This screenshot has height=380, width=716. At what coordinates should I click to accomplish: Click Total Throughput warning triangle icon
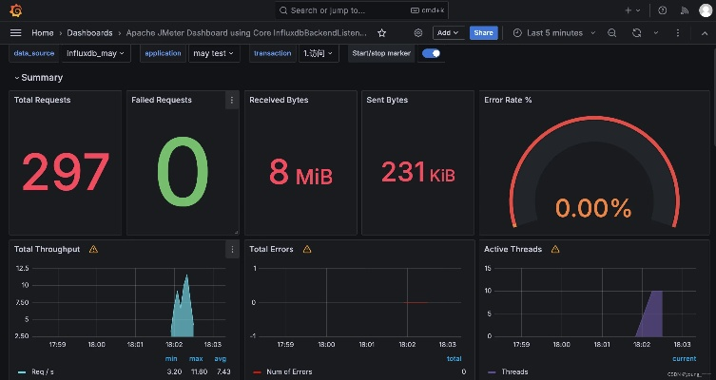[x=93, y=249]
